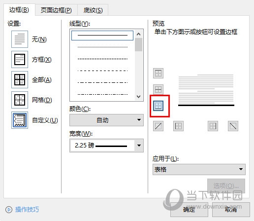Screen dimensions: 254x221
Task: Toggle the right border preview button
Action: click(x=213, y=126)
